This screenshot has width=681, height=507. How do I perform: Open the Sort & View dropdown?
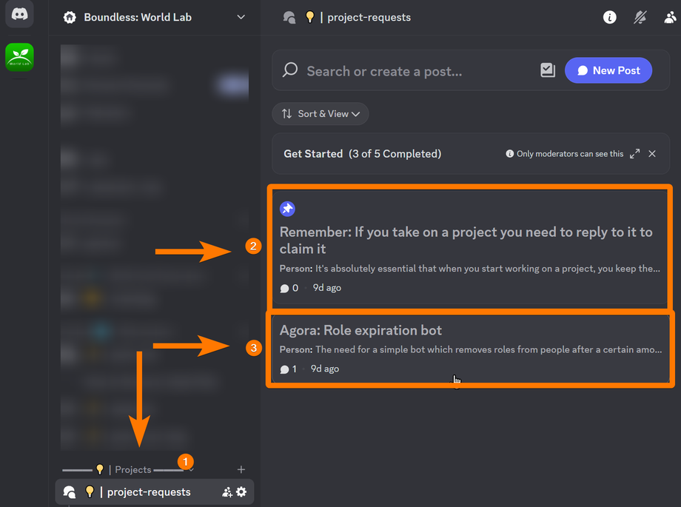click(x=320, y=113)
